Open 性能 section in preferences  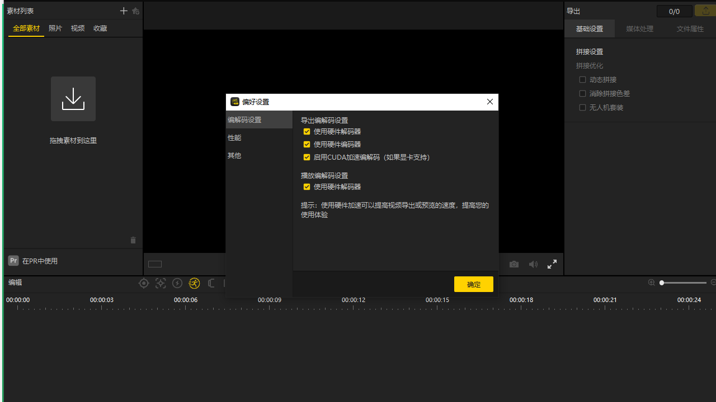pyautogui.click(x=259, y=137)
